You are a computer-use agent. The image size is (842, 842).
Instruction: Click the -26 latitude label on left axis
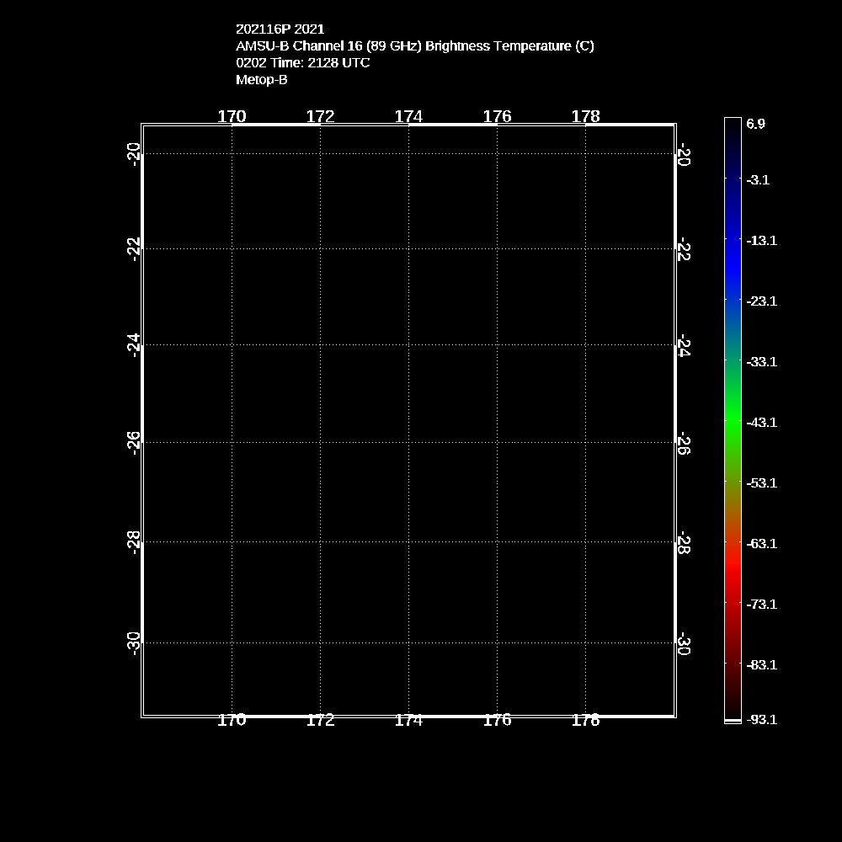(x=133, y=442)
